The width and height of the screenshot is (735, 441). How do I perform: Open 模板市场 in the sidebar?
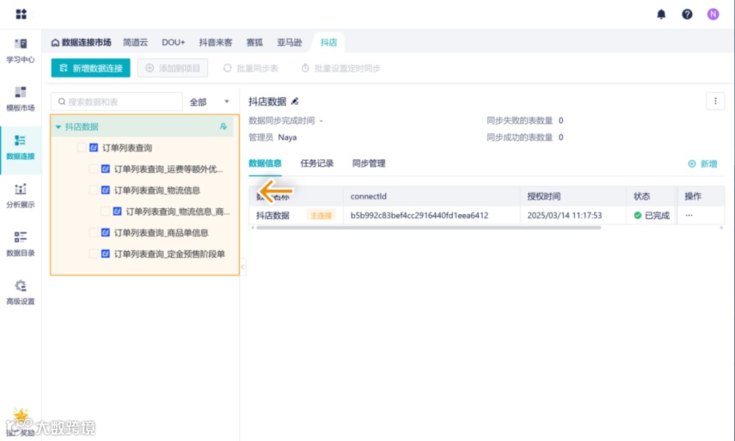20,99
